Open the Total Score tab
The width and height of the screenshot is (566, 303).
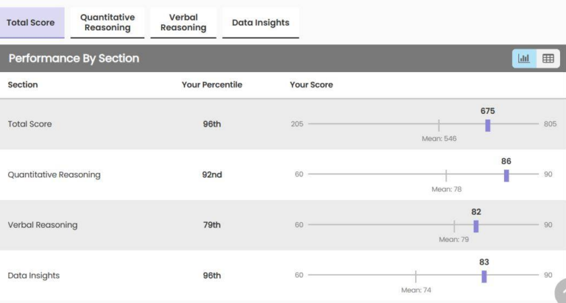click(x=32, y=23)
